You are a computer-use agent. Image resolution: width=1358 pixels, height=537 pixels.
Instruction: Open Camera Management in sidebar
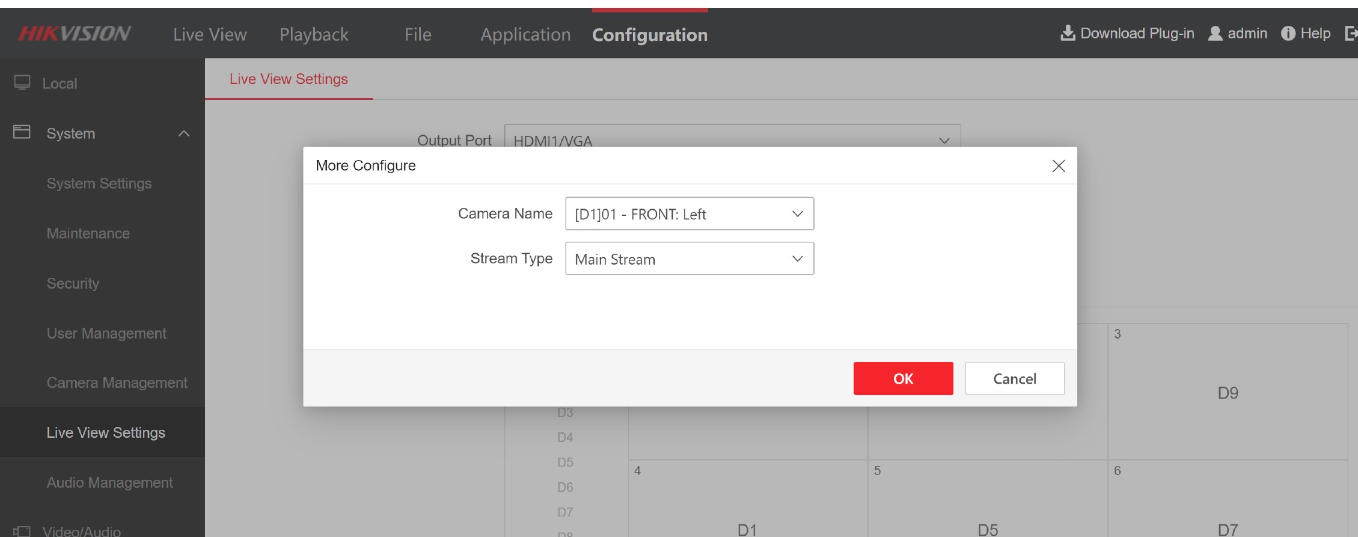[117, 382]
